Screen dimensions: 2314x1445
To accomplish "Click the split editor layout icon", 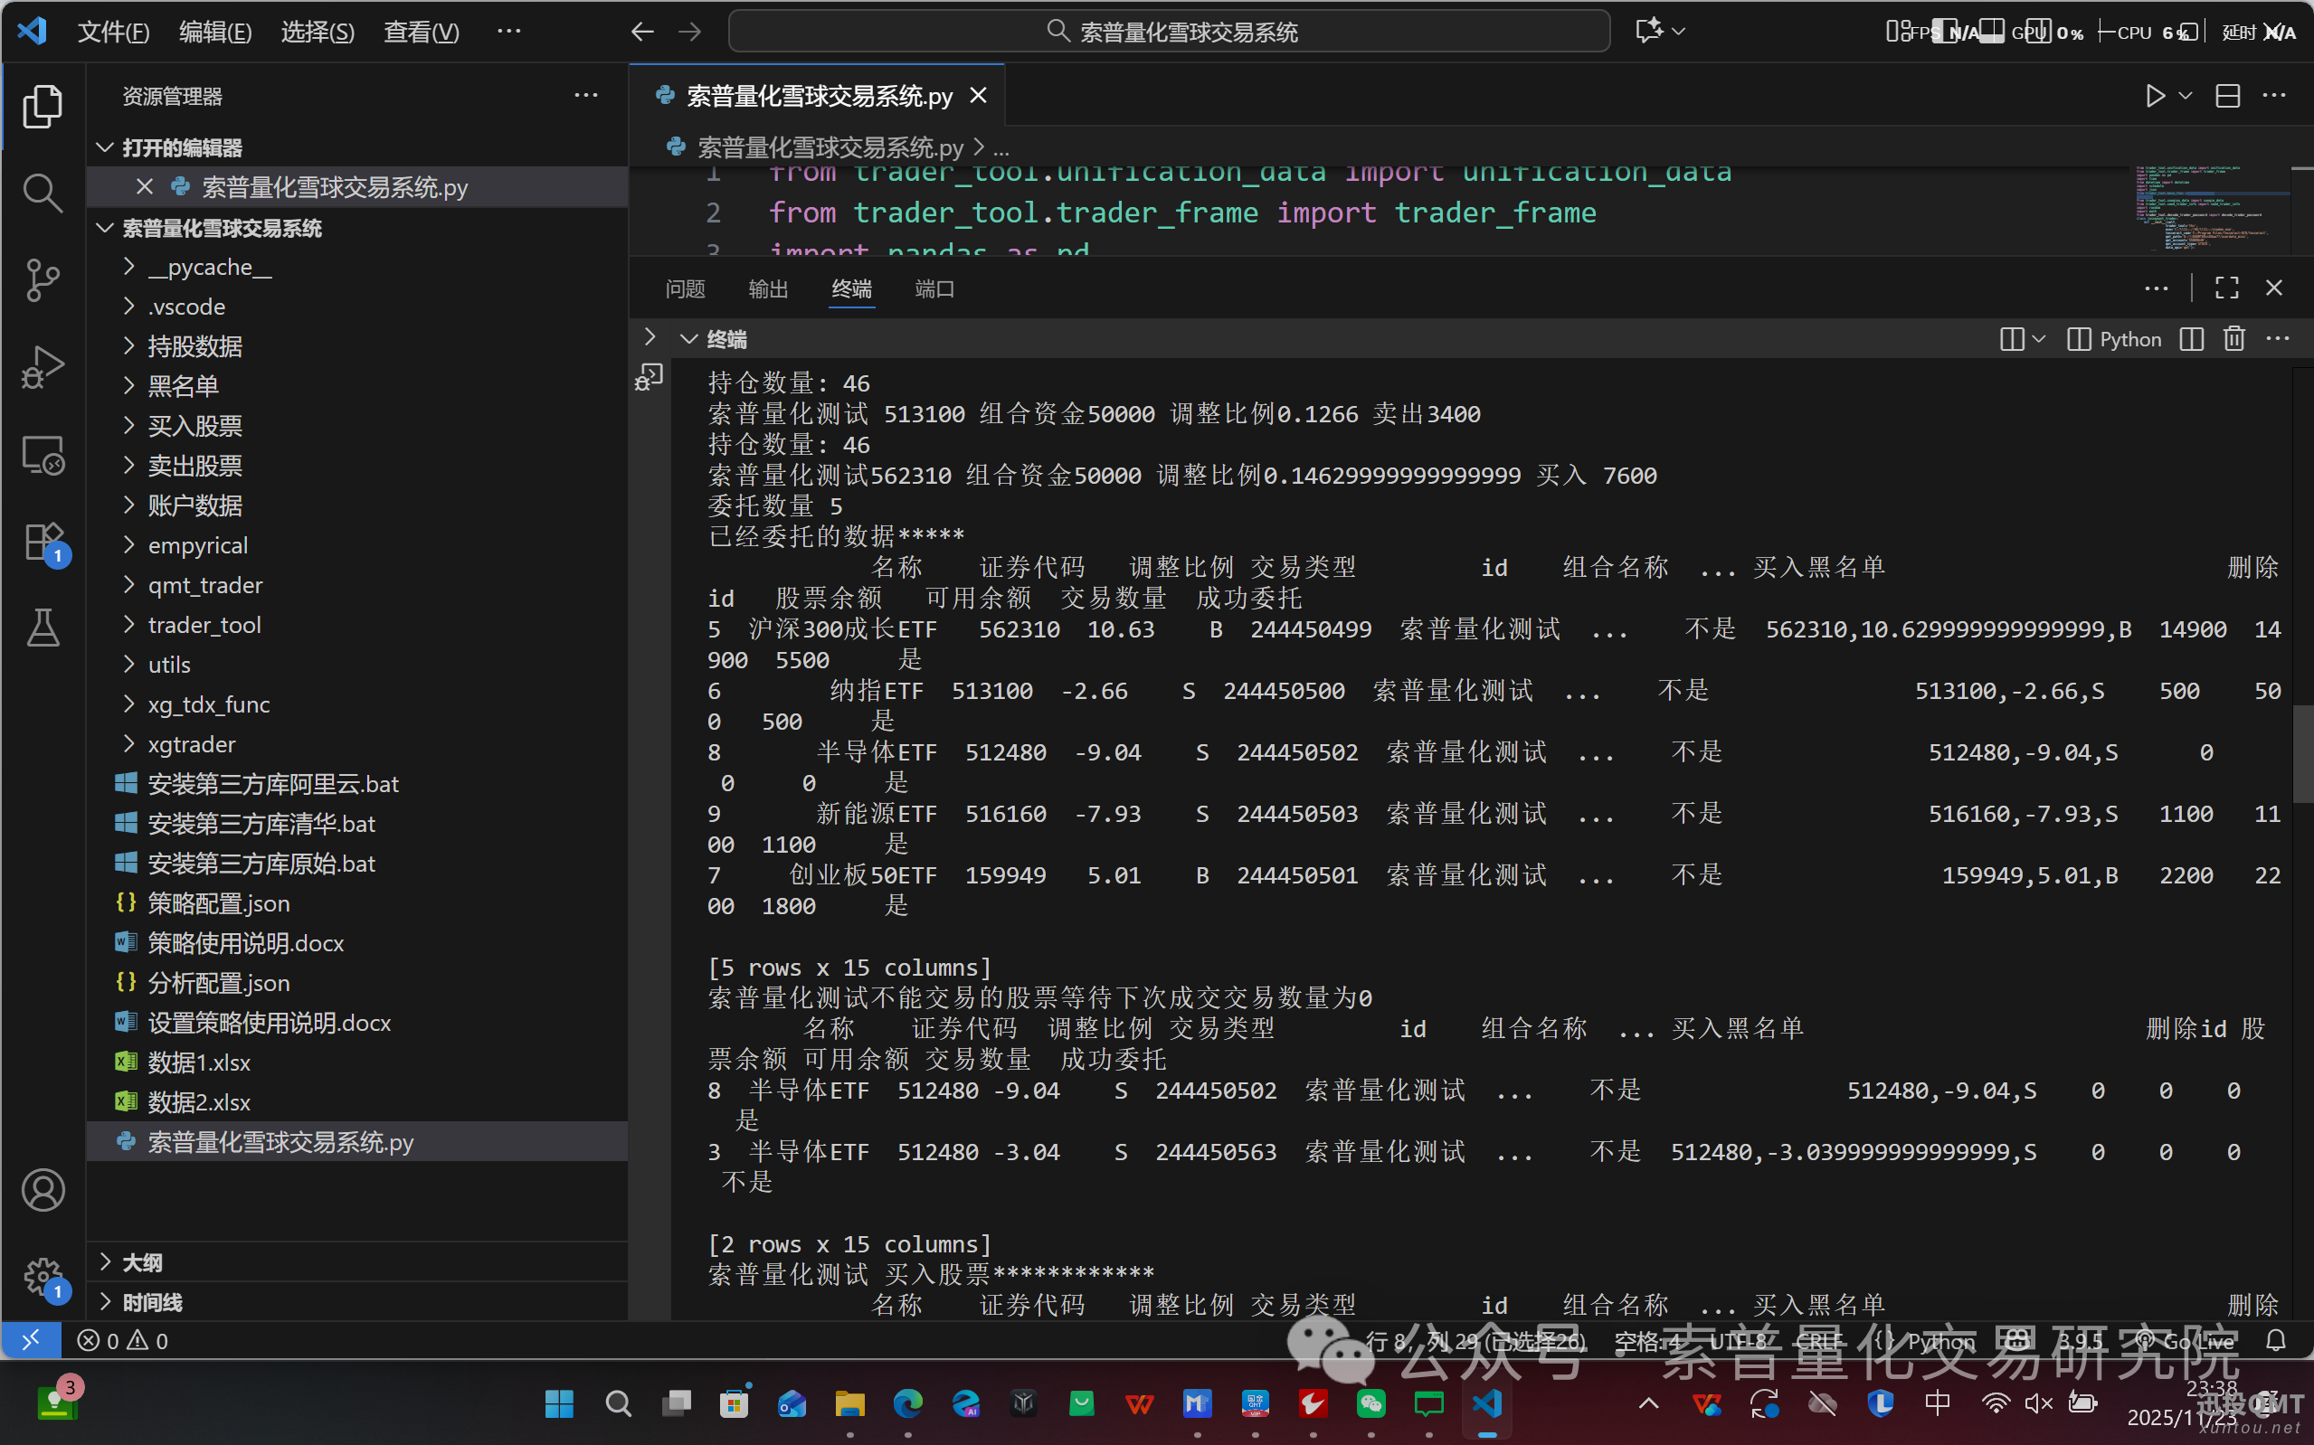I will tap(2228, 97).
